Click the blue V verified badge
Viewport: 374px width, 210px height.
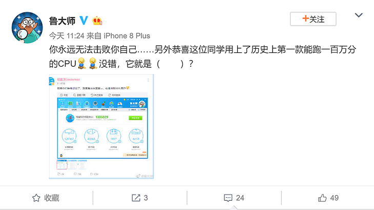84,21
